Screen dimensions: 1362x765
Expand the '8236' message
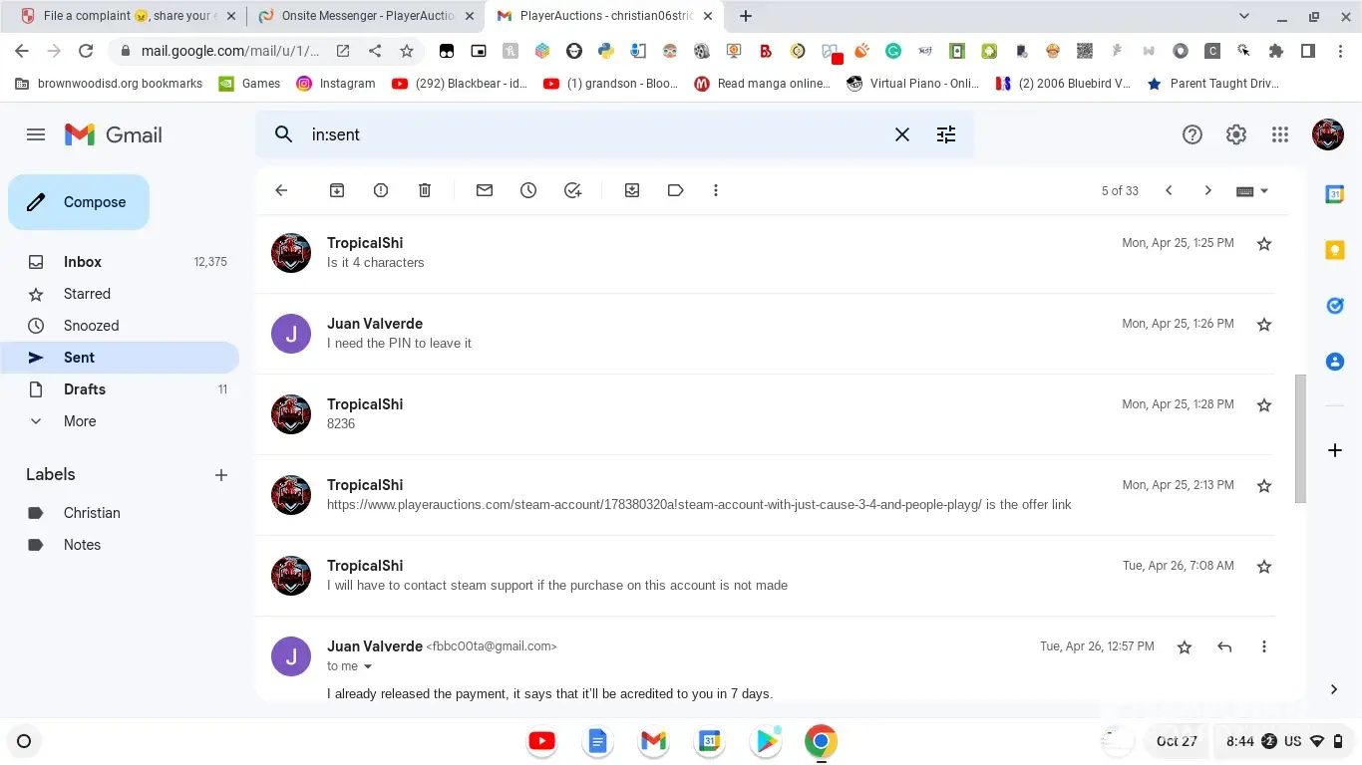click(766, 414)
